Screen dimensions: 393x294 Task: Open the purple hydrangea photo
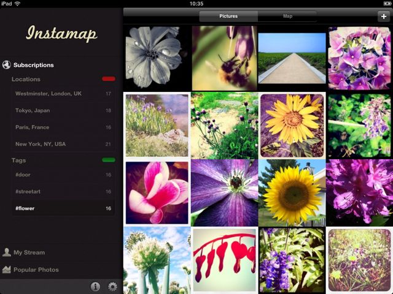pos(359,58)
